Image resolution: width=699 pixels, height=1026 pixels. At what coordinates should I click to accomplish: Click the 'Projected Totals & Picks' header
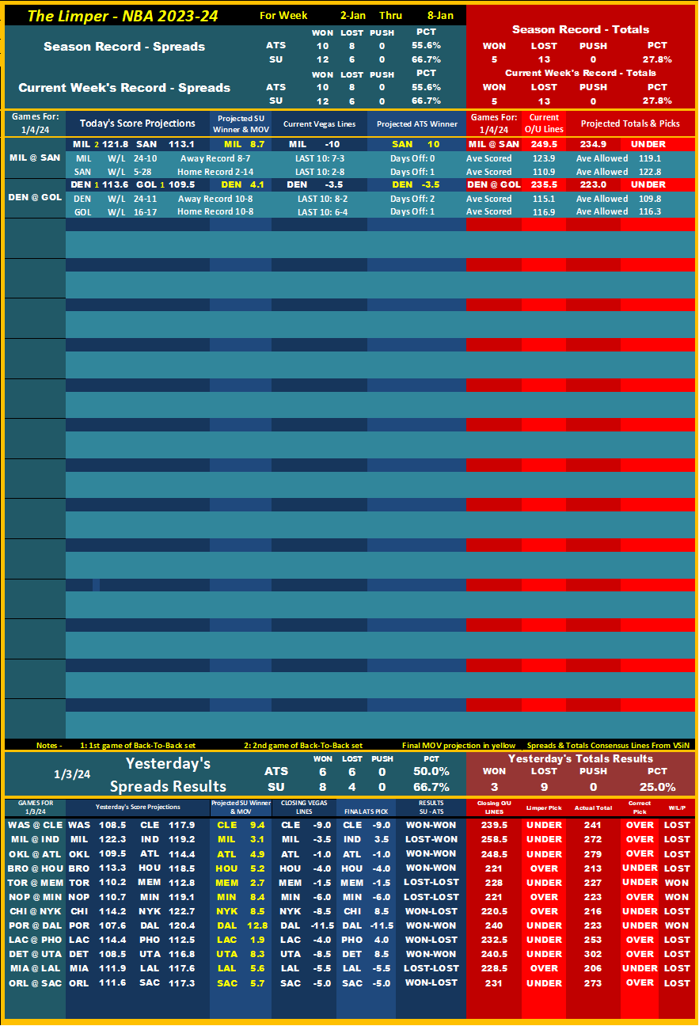(630, 123)
